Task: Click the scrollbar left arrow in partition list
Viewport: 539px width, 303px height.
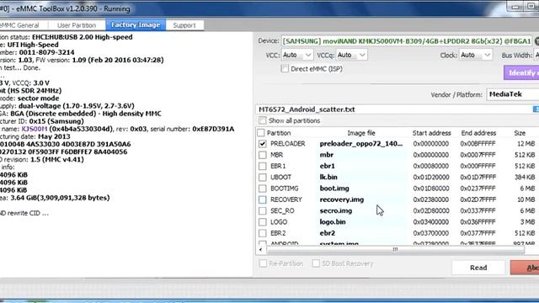Action: click(x=260, y=250)
